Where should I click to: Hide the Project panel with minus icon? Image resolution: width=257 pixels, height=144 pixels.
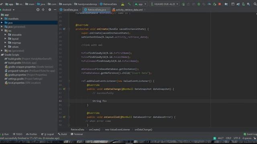55,10
